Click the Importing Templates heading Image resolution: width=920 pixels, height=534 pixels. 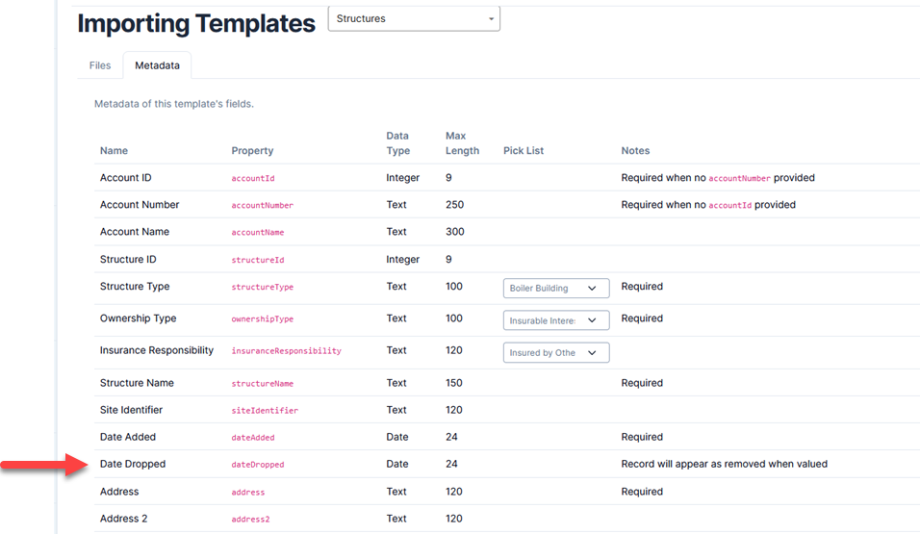pyautogui.click(x=196, y=24)
